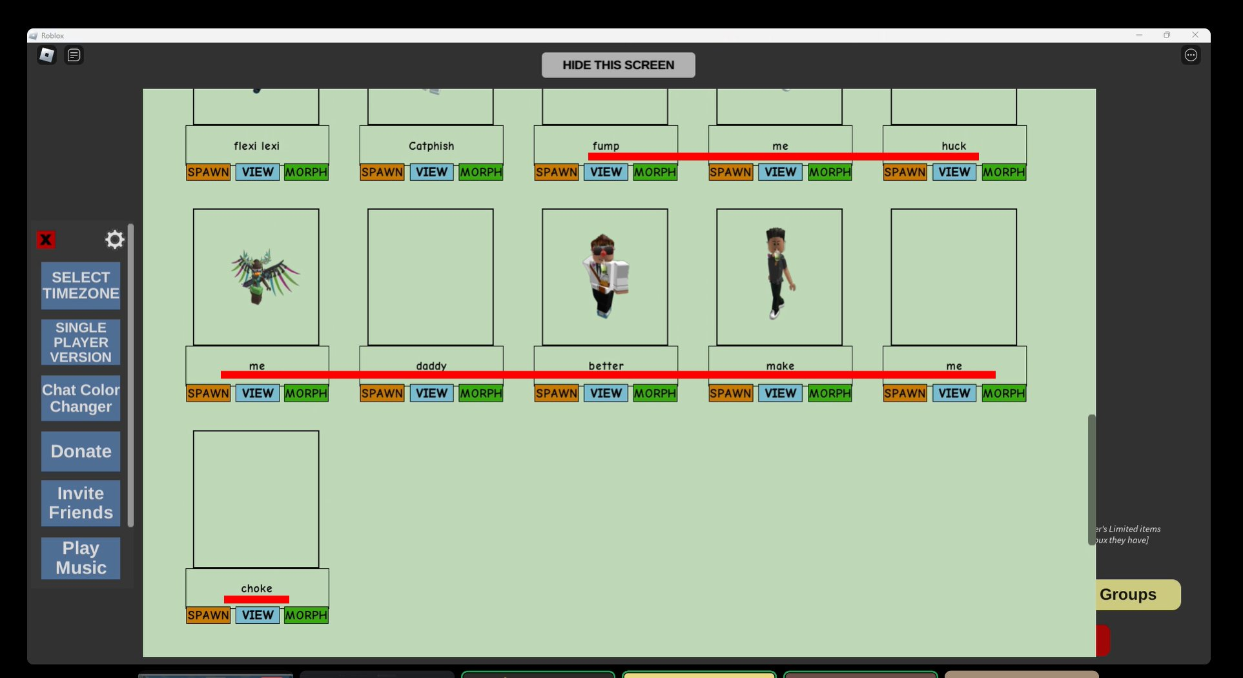The height and width of the screenshot is (678, 1243).
Task: Spawn the fump outfit
Action: pos(557,172)
